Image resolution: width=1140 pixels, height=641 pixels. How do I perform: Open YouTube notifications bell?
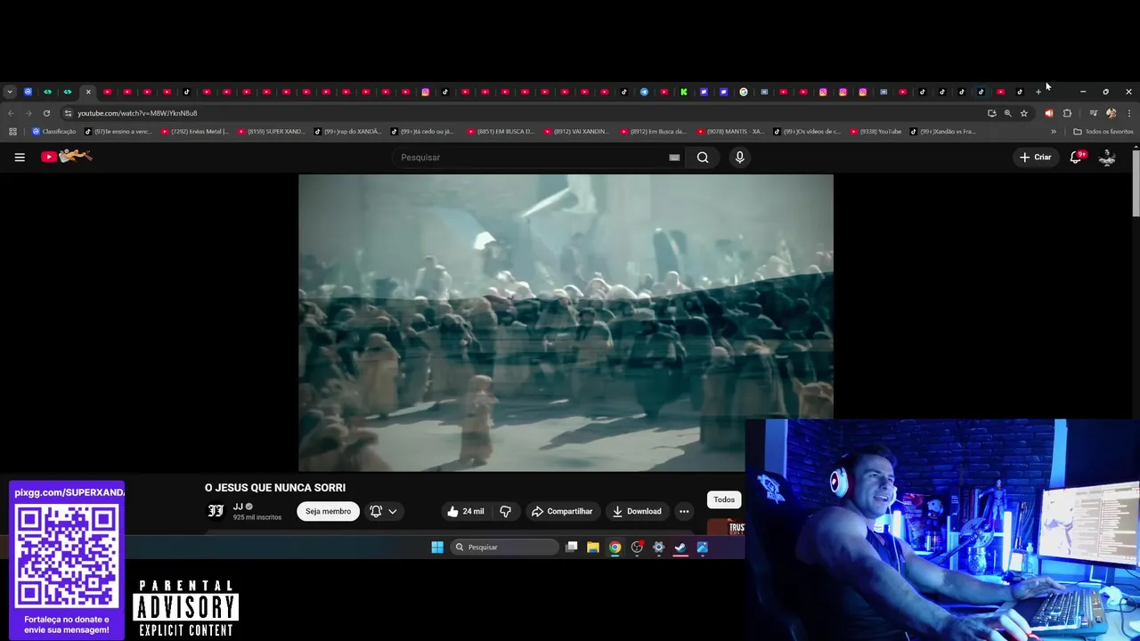(1076, 157)
